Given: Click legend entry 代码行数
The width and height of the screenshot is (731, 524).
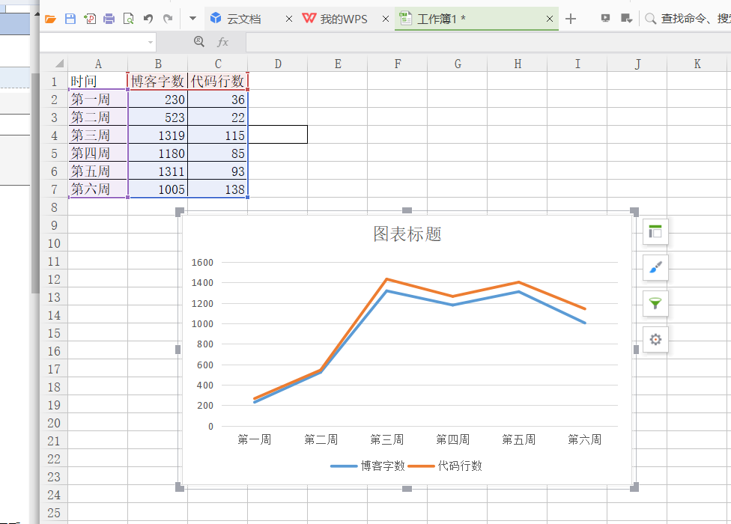Looking at the screenshot, I should click(445, 466).
